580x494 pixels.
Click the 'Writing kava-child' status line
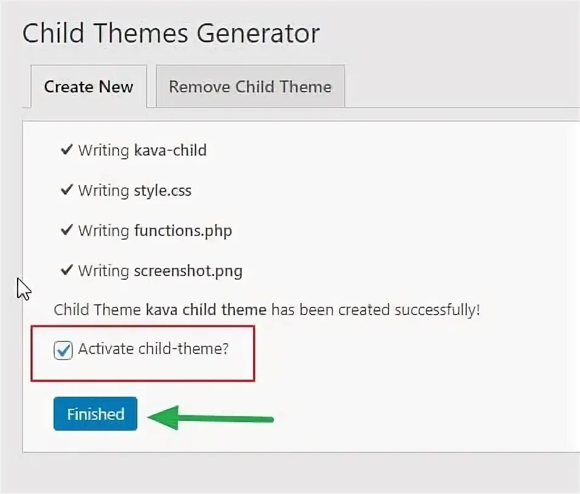coord(142,150)
